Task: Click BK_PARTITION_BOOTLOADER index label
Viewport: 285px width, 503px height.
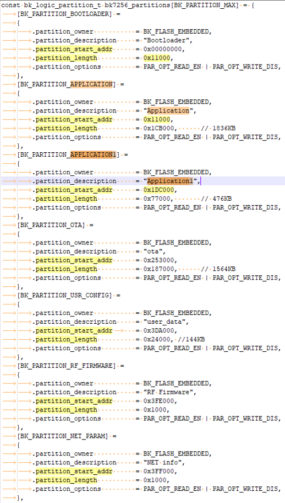Action: (64, 14)
